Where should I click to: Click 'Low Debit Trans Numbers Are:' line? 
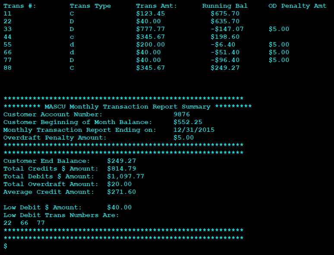point(61,215)
